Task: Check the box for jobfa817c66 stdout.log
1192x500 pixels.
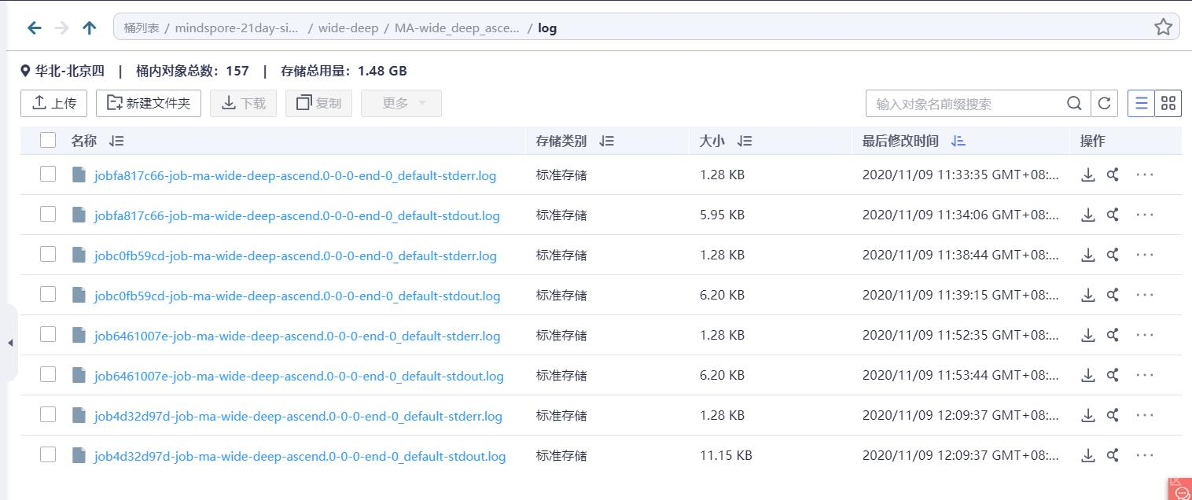Action: [48, 214]
